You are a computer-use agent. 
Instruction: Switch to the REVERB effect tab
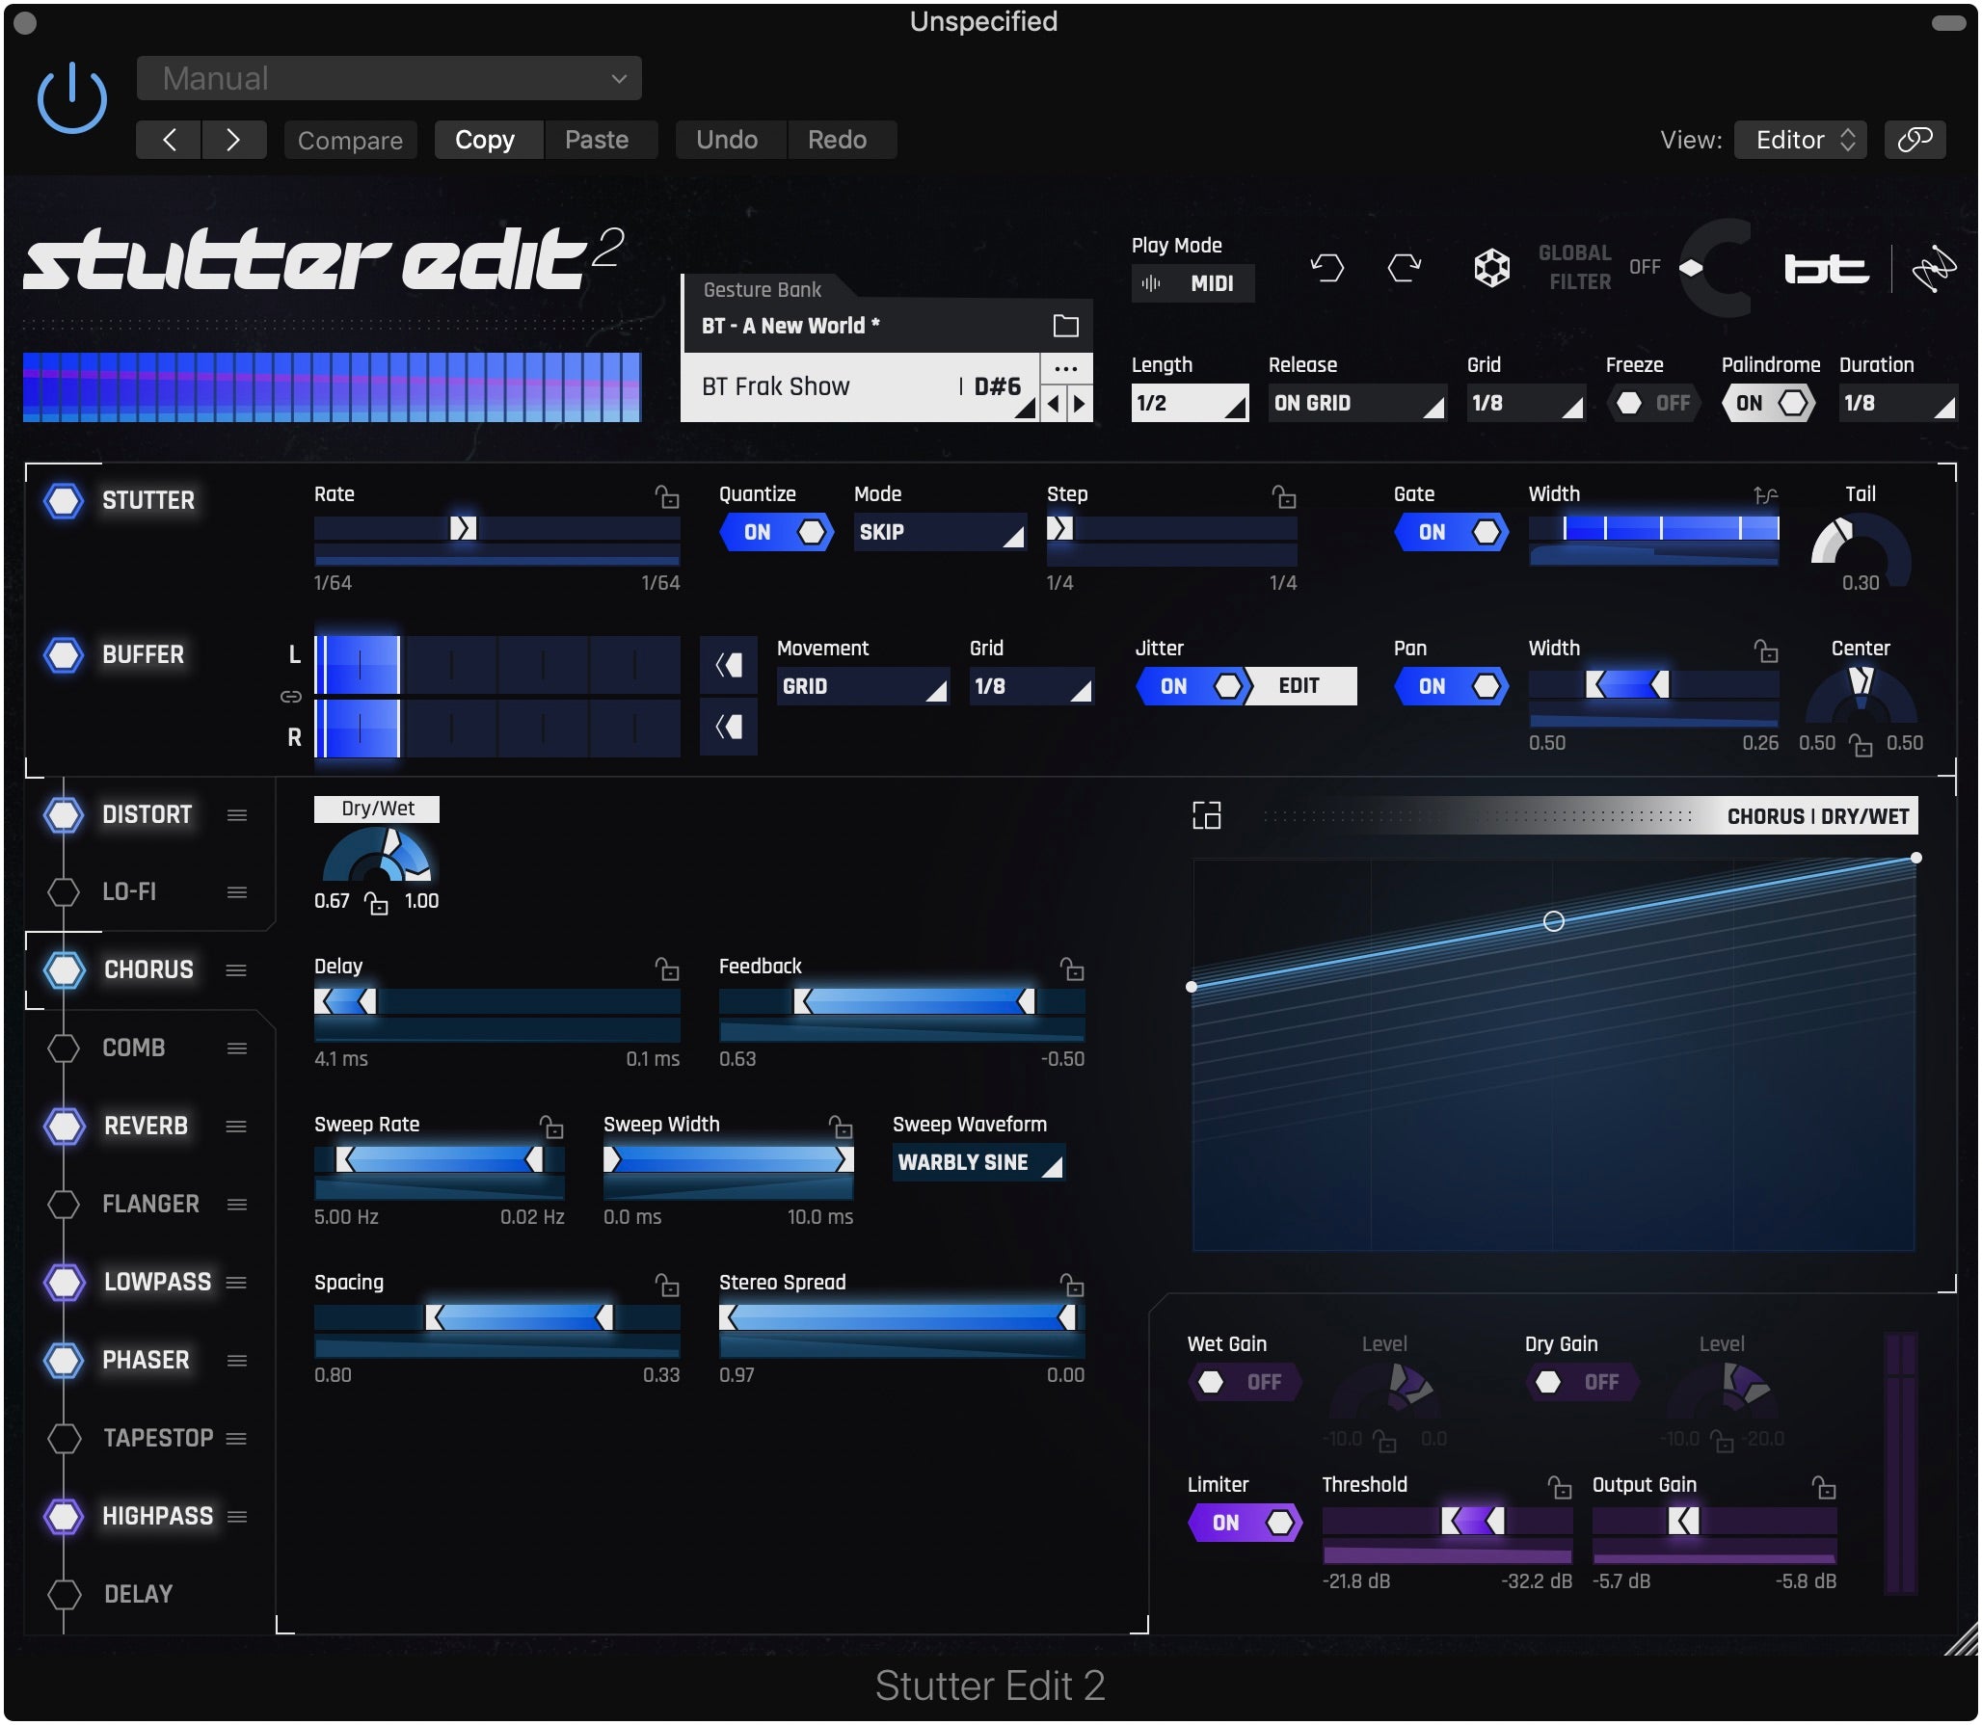pyautogui.click(x=145, y=1126)
